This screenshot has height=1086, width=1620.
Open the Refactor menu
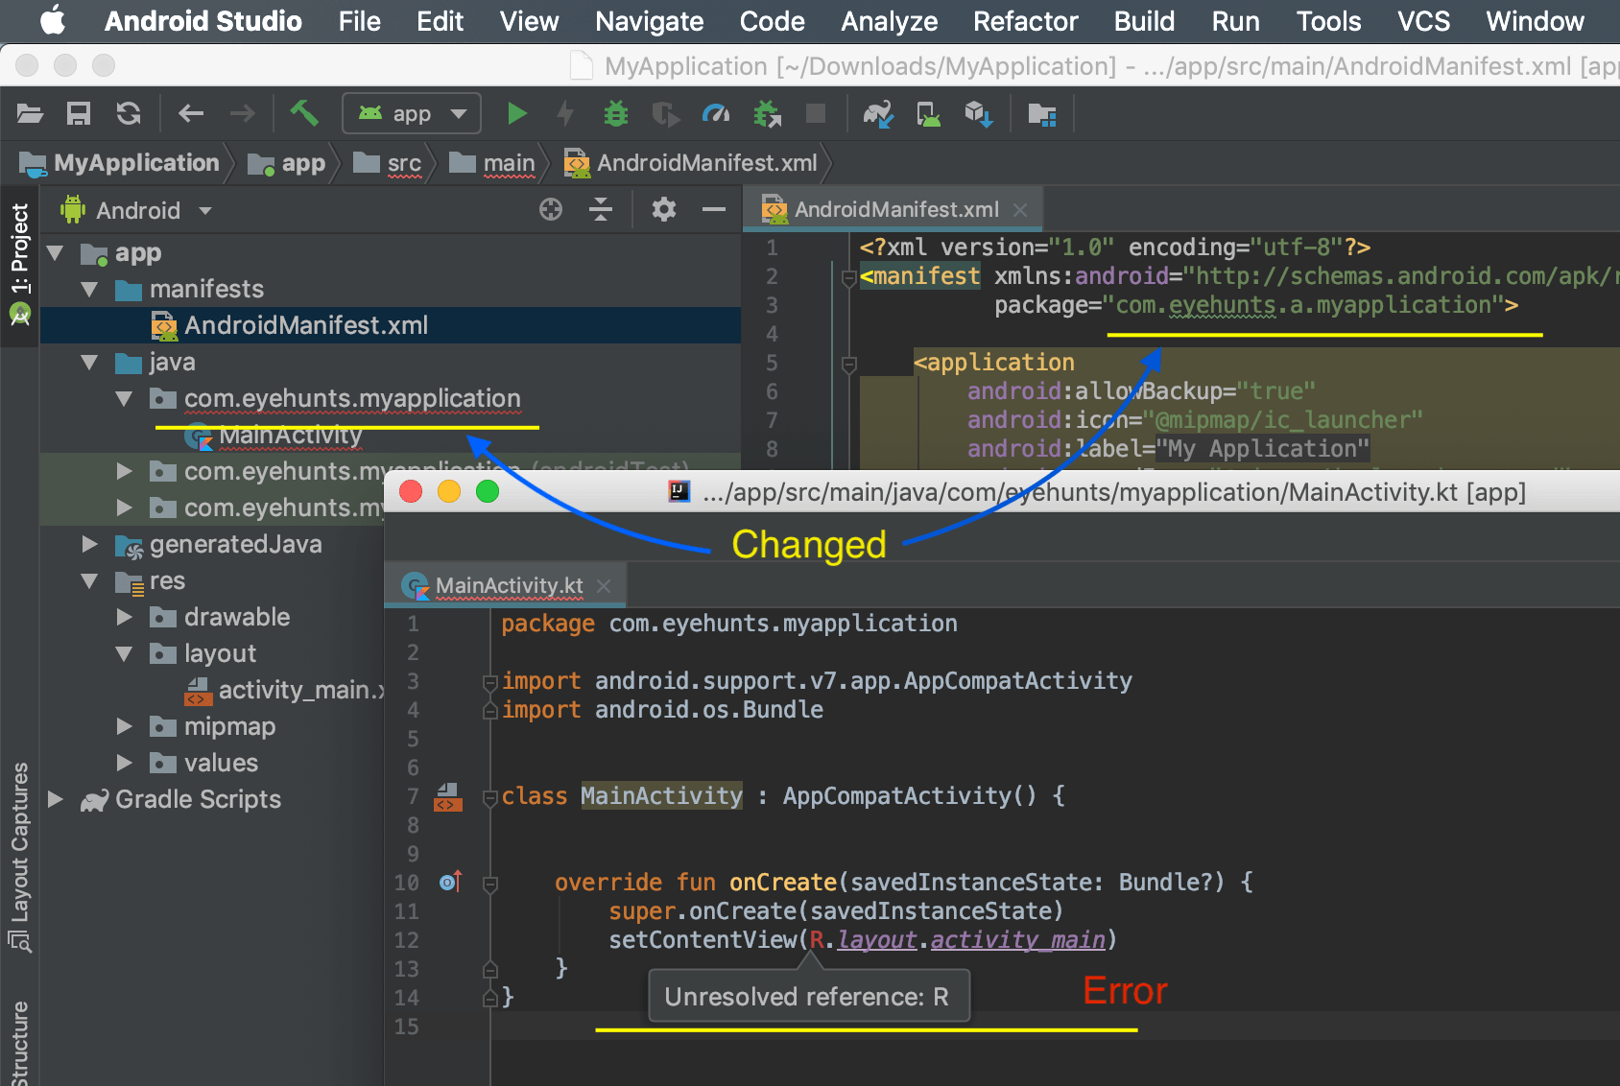pos(1024,21)
